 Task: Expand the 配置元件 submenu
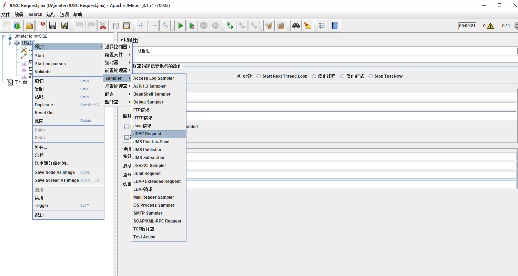[x=117, y=55]
